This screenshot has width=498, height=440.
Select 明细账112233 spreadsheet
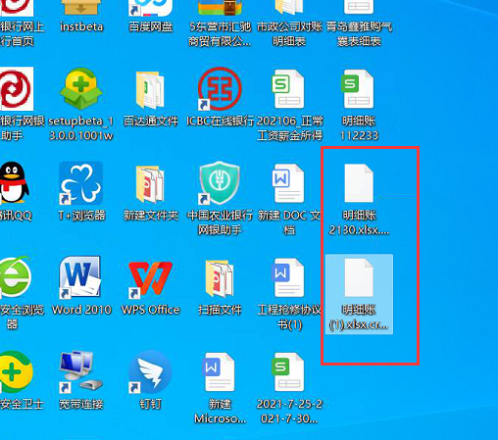click(359, 89)
